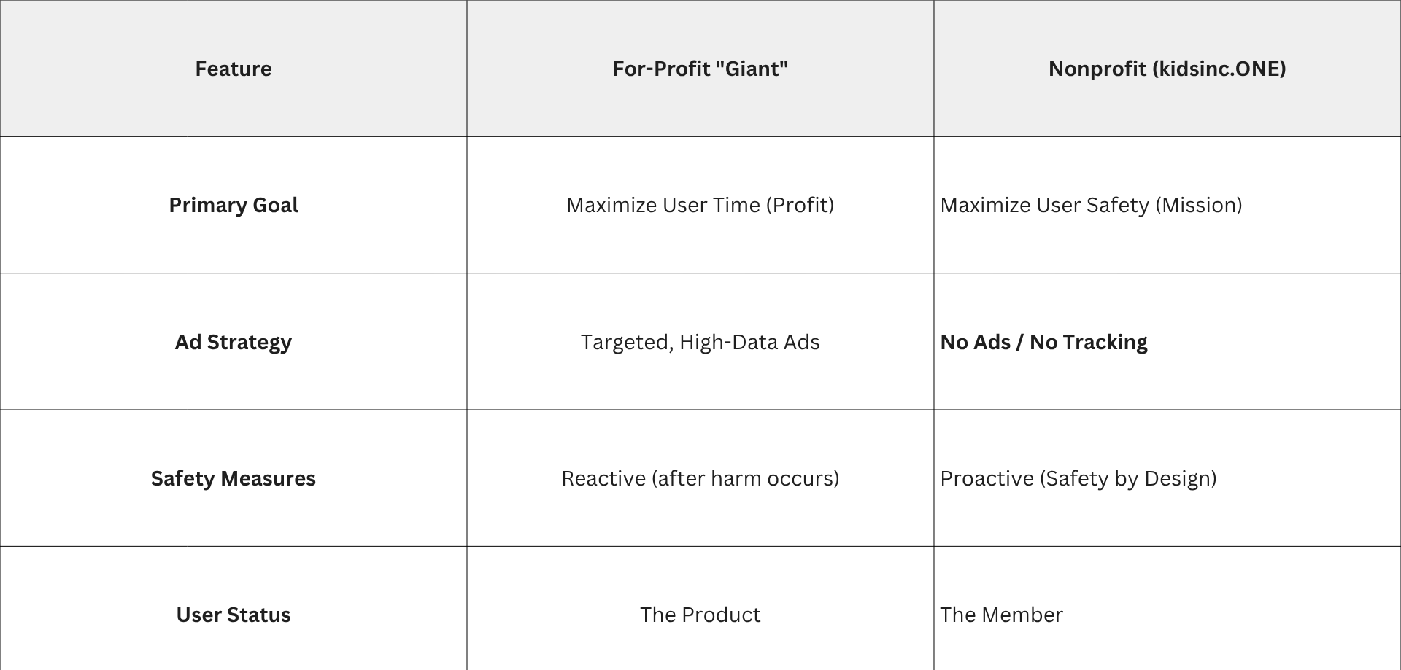The height and width of the screenshot is (670, 1401).
Task: Select the "Targeted, High-Data Ads" cell
Action: tap(700, 342)
